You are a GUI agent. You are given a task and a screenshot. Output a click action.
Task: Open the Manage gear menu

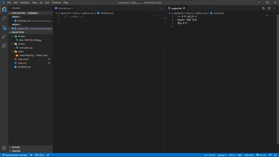click(4, 148)
